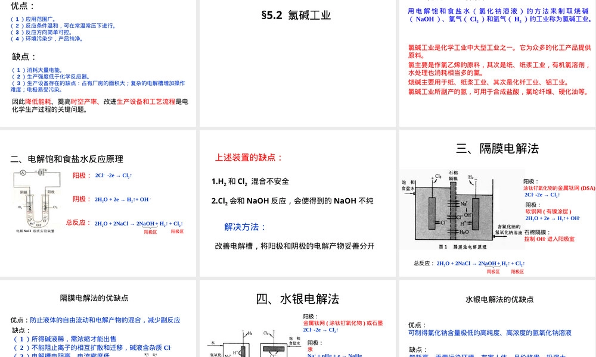Open the 水银电解法的优缺点 slide
The width and height of the screenshot is (596, 357).
[497, 319]
